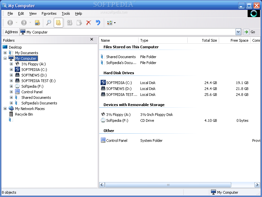
Task: Click the Move To toolbar icon
Action: (x=69, y=23)
